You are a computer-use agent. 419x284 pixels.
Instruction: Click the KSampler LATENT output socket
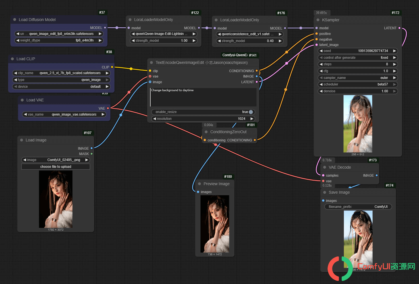[x=399, y=28]
